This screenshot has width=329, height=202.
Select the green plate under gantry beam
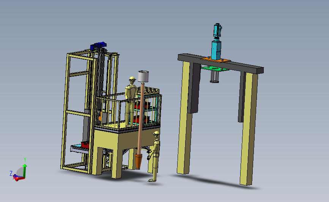click(215, 69)
